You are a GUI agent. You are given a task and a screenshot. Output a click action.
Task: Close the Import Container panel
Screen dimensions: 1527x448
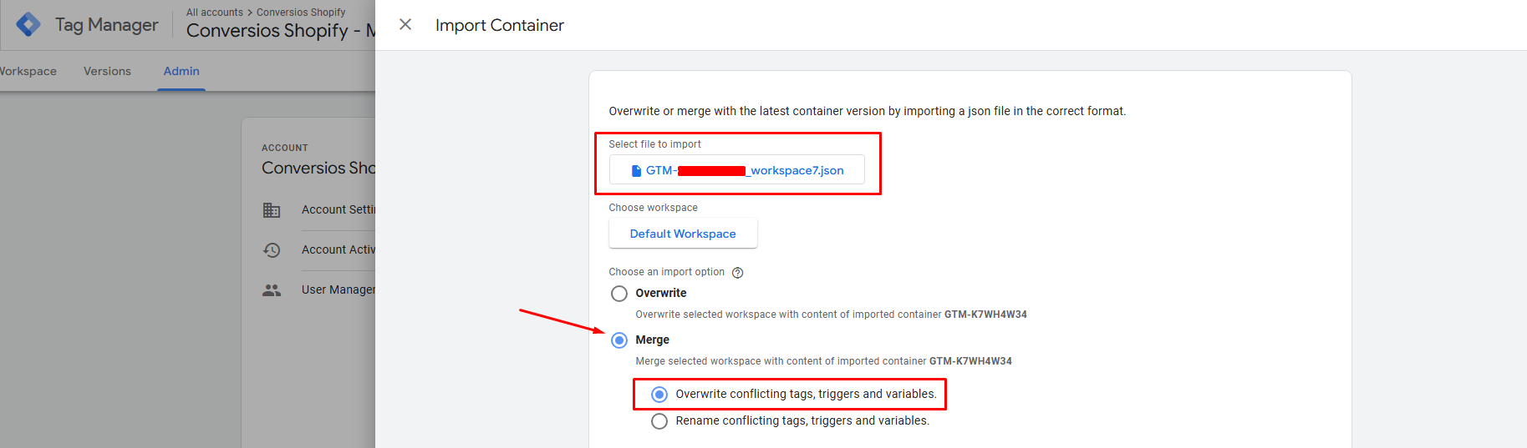405,25
